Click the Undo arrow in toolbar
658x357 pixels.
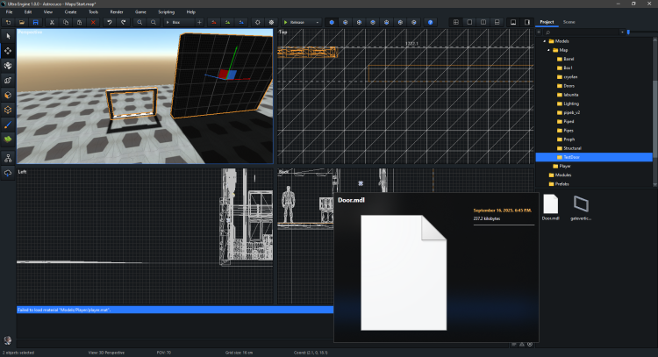[x=109, y=21]
